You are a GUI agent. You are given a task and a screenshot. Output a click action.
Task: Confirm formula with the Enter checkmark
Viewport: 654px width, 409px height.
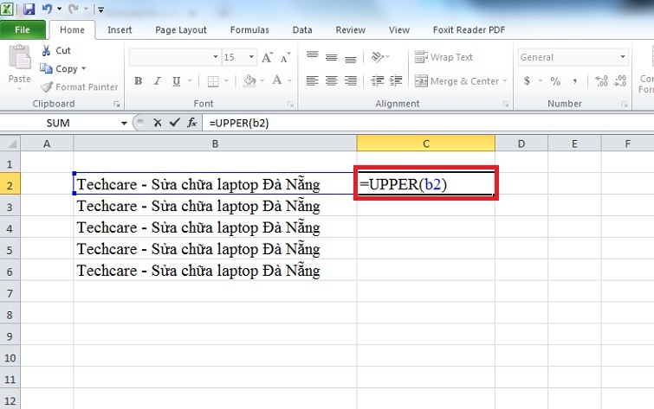coord(174,123)
